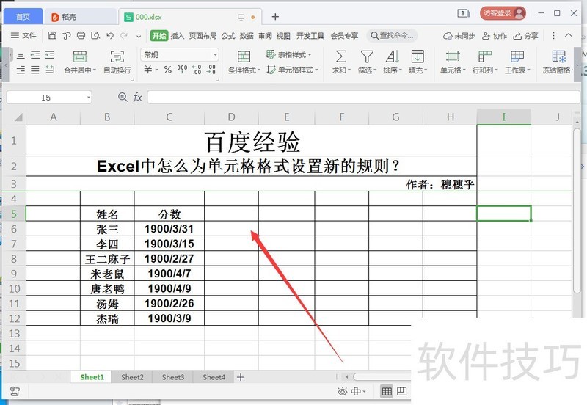The width and height of the screenshot is (587, 405).
Task: Open Rows and Columns tool
Action: point(485,62)
